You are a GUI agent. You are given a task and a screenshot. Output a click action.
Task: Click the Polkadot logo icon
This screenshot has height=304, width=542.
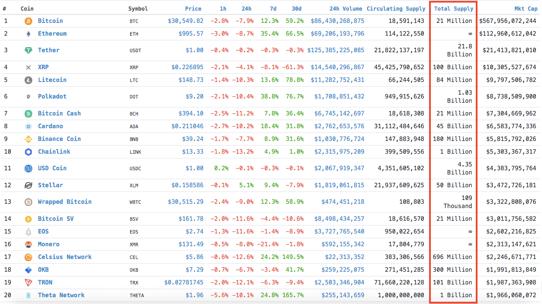(x=28, y=97)
